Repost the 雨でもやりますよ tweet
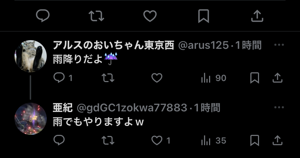Screen dimensions: 300x158 (108, 140)
